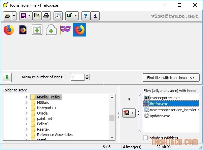Save icons using the purple floppy icon
The image size is (203, 150).
pos(24,16)
